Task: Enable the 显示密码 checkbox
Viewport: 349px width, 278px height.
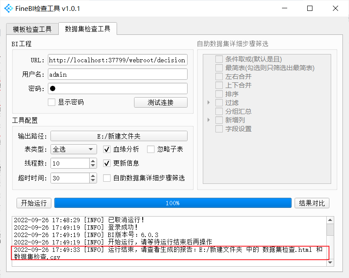Action: pos(52,102)
